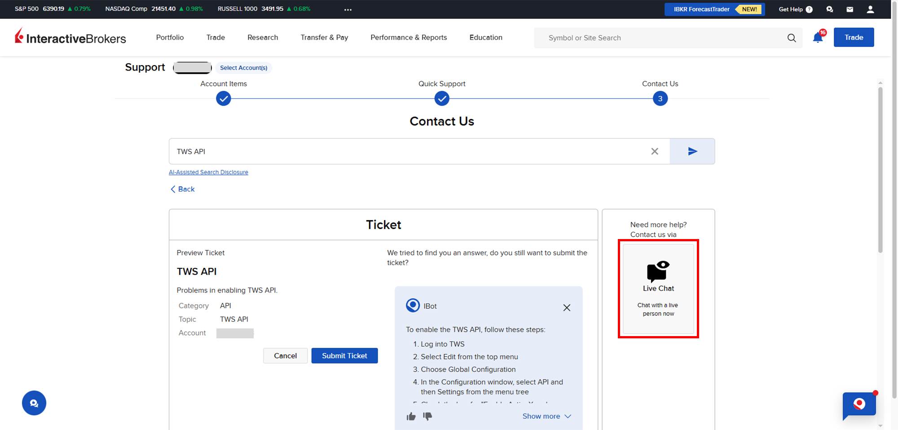The width and height of the screenshot is (898, 430).
Task: Expand the ticker bar three-dots menu
Action: [x=348, y=9]
